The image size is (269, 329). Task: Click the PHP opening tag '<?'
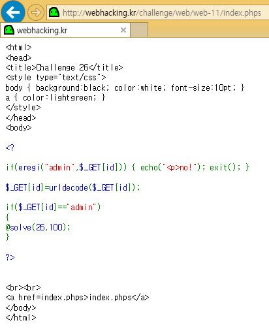tap(10, 148)
